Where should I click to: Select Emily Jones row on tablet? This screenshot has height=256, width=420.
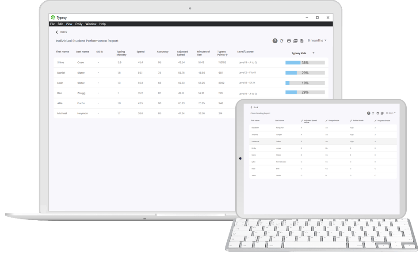click(x=323, y=148)
